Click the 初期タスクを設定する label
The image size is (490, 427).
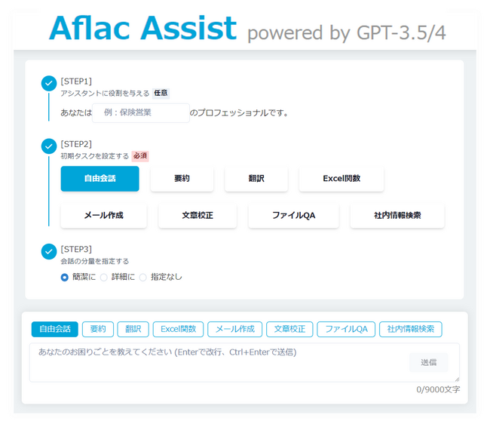click(x=95, y=155)
